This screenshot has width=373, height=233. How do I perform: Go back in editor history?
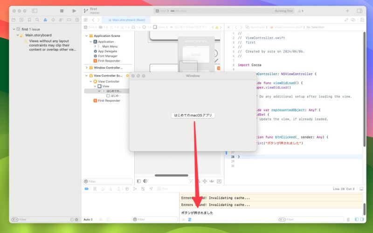click(93, 20)
